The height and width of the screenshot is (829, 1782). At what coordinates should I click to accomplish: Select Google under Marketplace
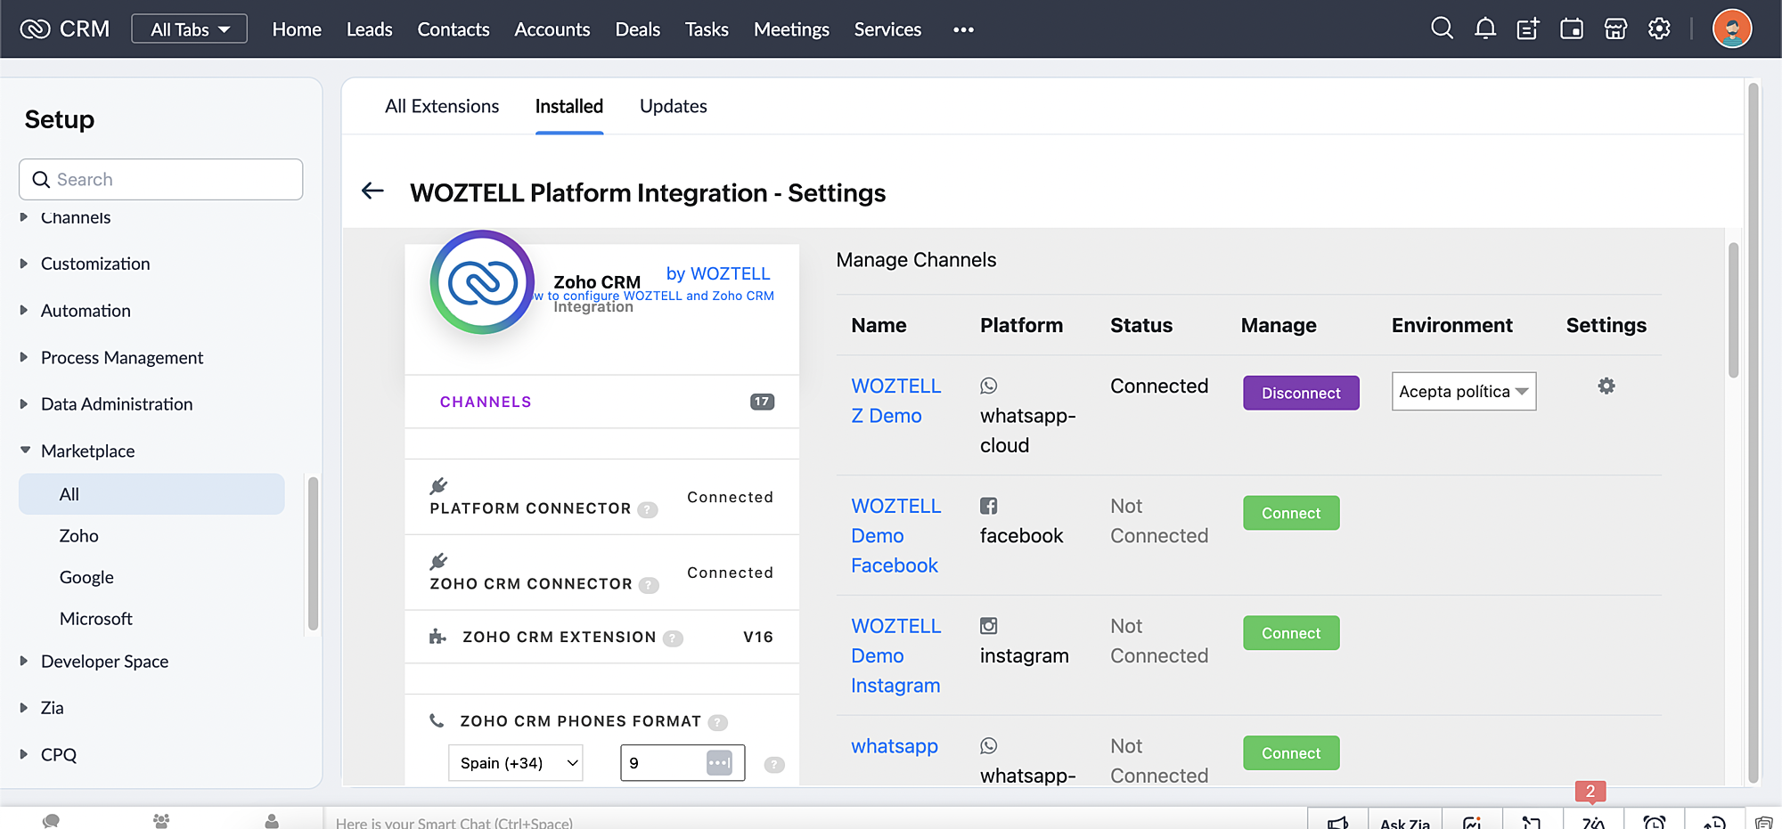86,577
